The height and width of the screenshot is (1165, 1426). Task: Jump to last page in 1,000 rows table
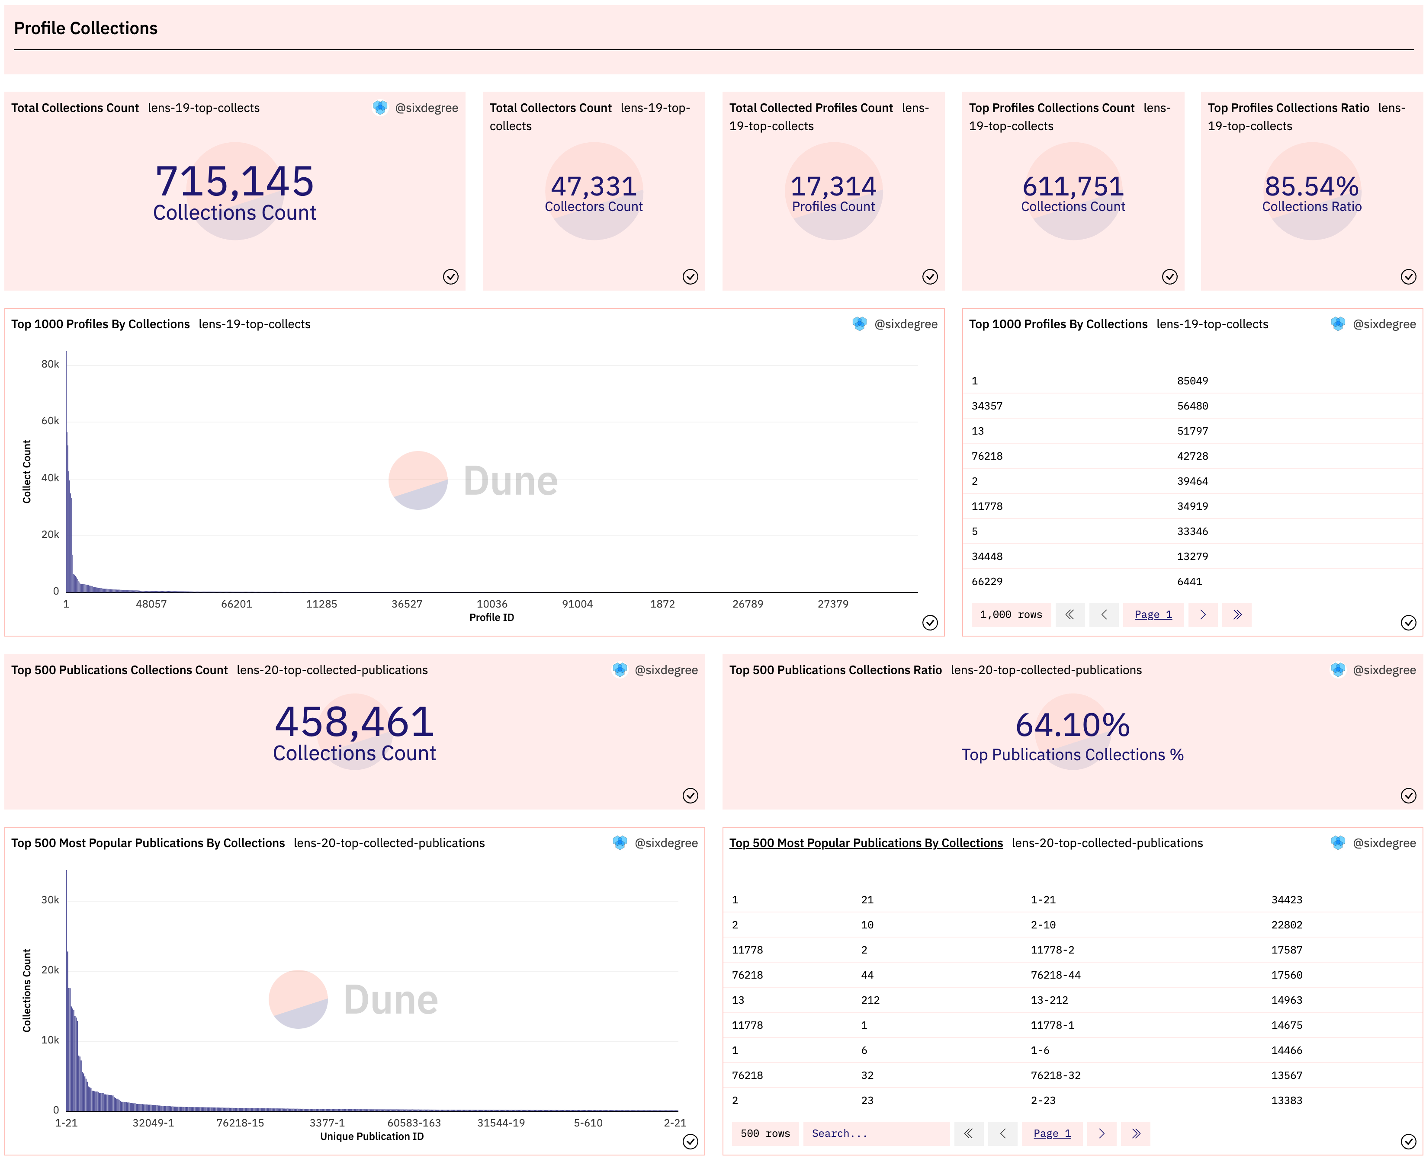[x=1236, y=614]
